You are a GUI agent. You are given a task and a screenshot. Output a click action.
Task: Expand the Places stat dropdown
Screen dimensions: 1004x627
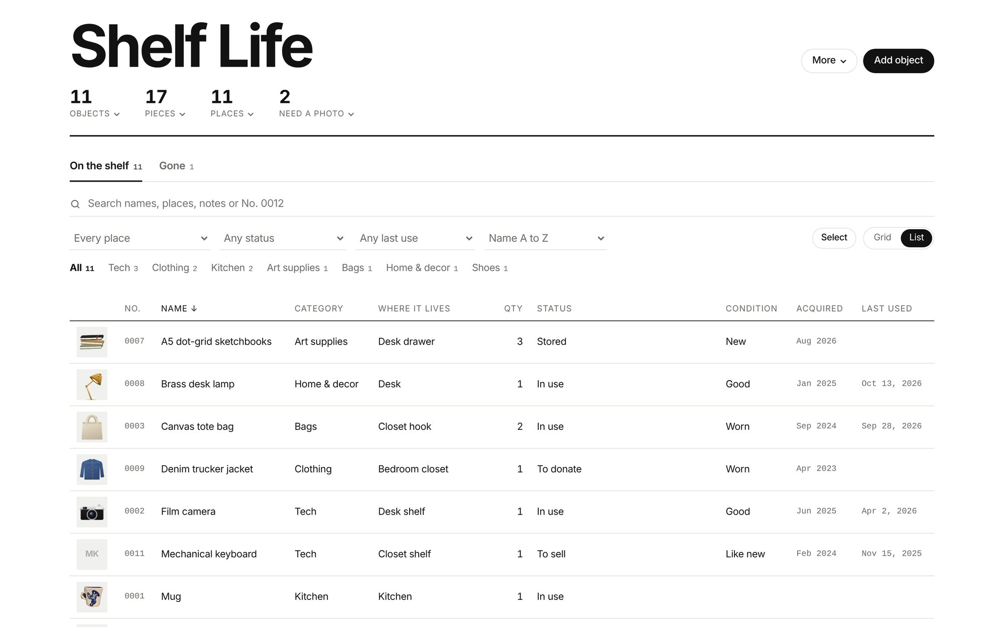click(232, 104)
